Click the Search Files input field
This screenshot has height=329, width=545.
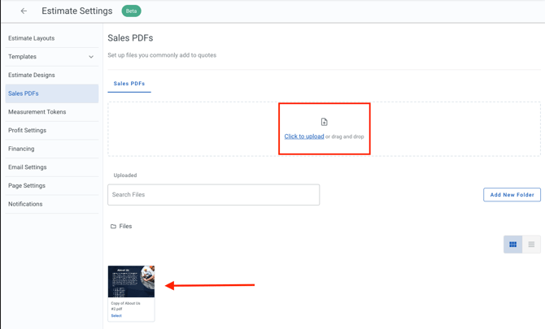coord(213,195)
